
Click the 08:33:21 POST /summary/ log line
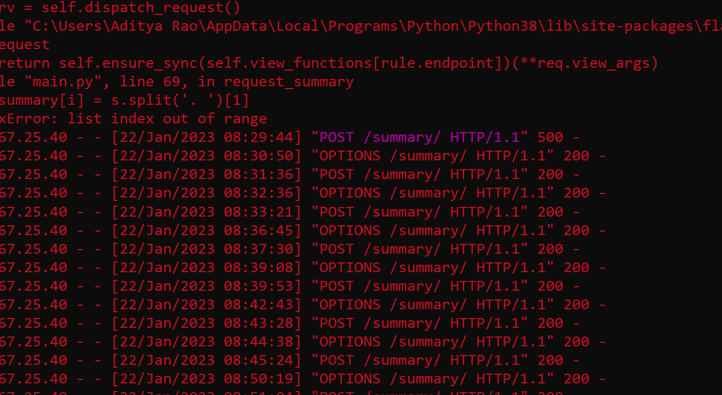click(290, 211)
